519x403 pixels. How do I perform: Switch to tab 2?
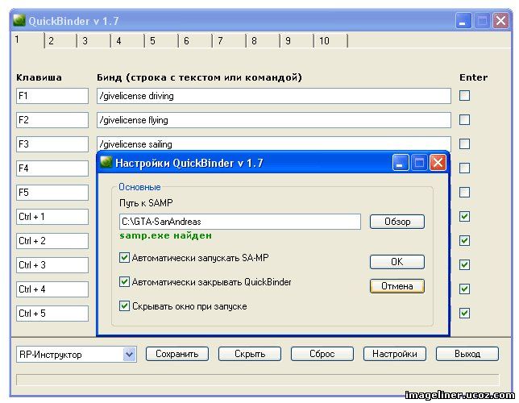[x=51, y=41]
